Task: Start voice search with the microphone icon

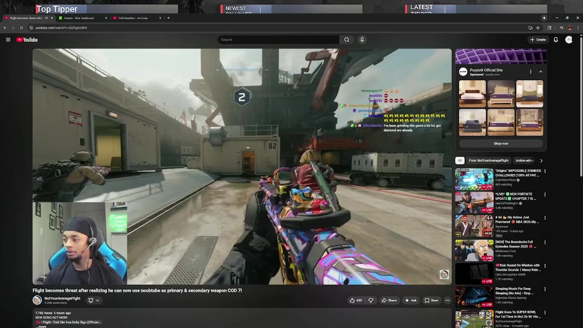Action: [x=362, y=40]
